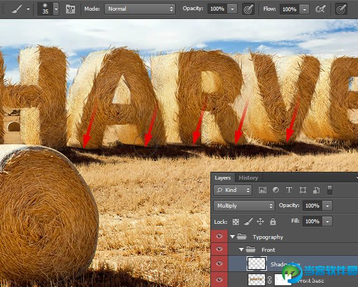Filter layers by shape layers icon
The width and height of the screenshot is (358, 287).
(303, 190)
